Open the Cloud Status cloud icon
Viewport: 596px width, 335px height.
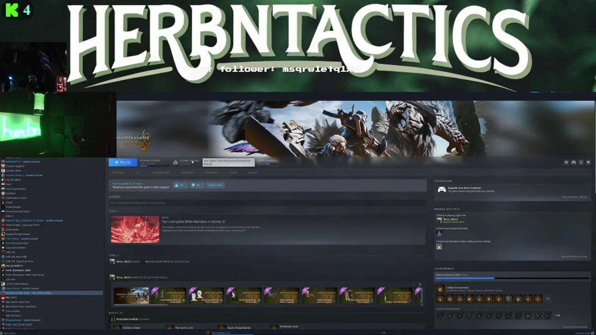click(176, 162)
